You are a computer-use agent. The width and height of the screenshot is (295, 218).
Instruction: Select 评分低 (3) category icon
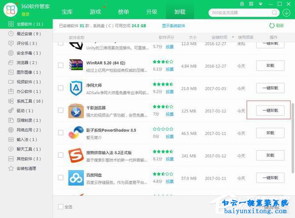point(11,43)
